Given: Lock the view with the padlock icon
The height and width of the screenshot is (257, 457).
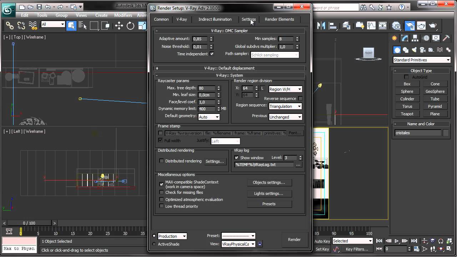Looking at the screenshot, I should pyautogui.click(x=260, y=244).
